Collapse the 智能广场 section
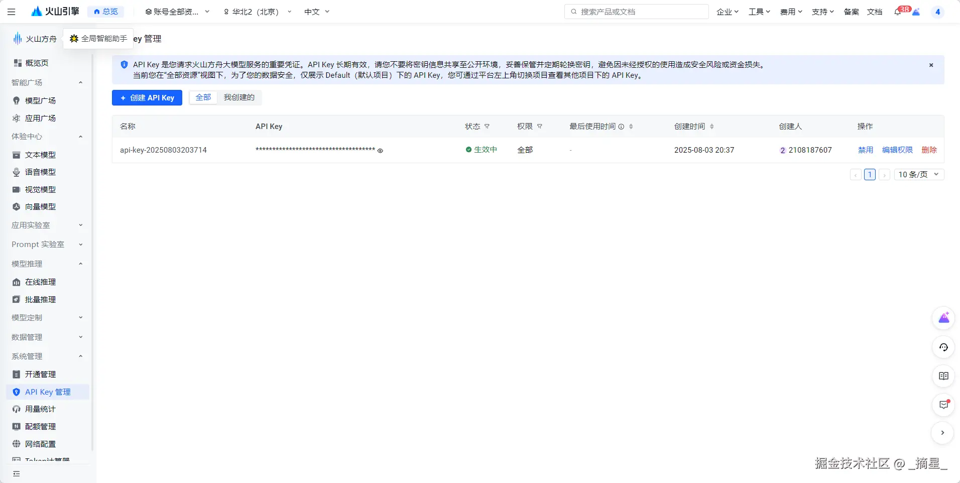Image resolution: width=960 pixels, height=483 pixels. click(x=80, y=82)
